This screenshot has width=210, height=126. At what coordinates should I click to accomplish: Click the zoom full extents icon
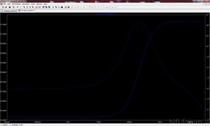point(33,7)
